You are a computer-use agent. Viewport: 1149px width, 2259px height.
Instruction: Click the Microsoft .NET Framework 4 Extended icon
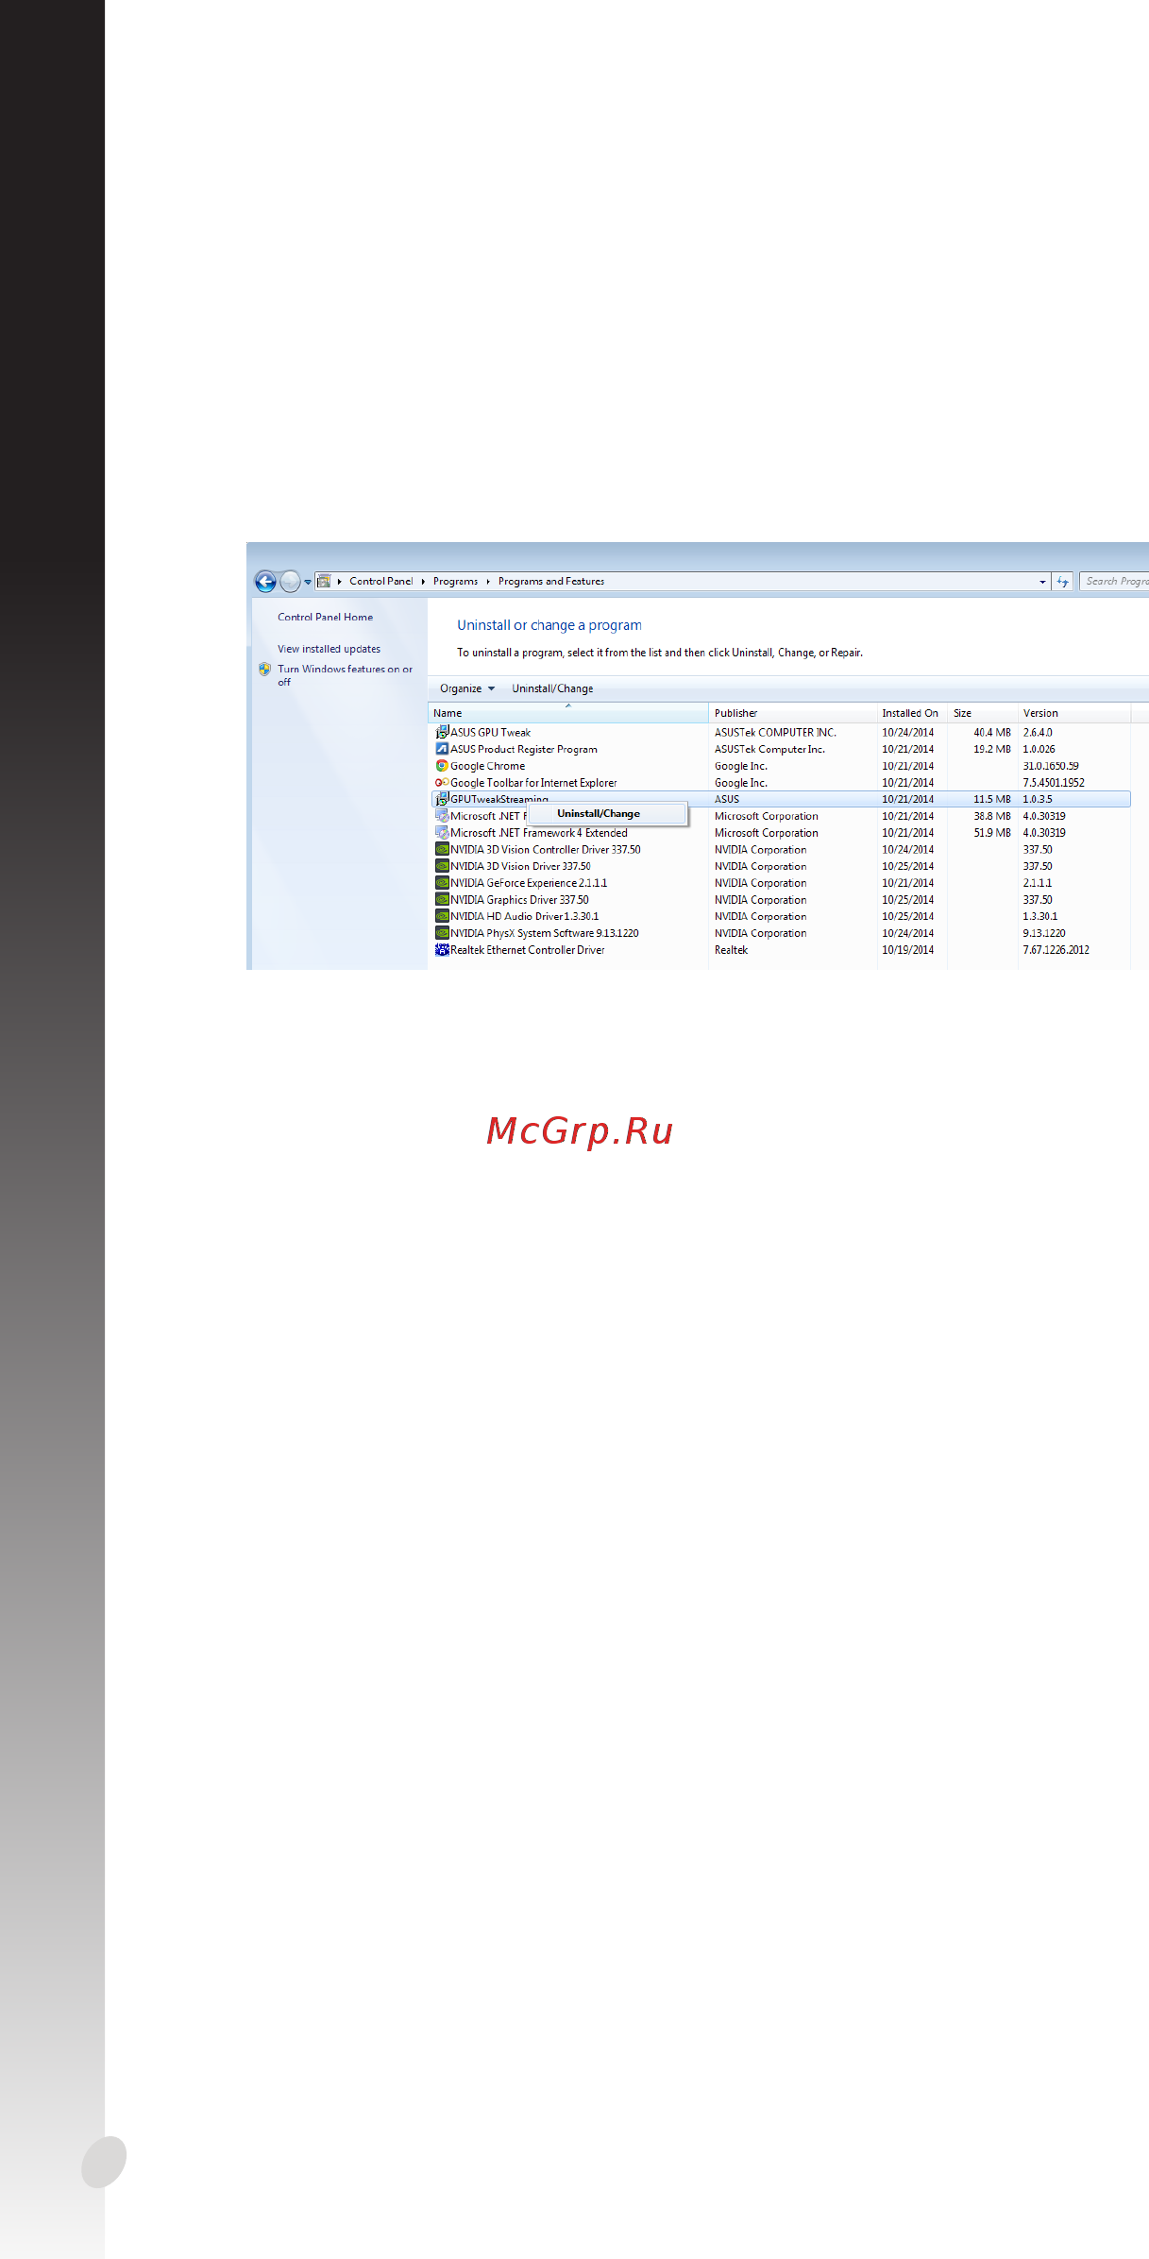point(442,833)
